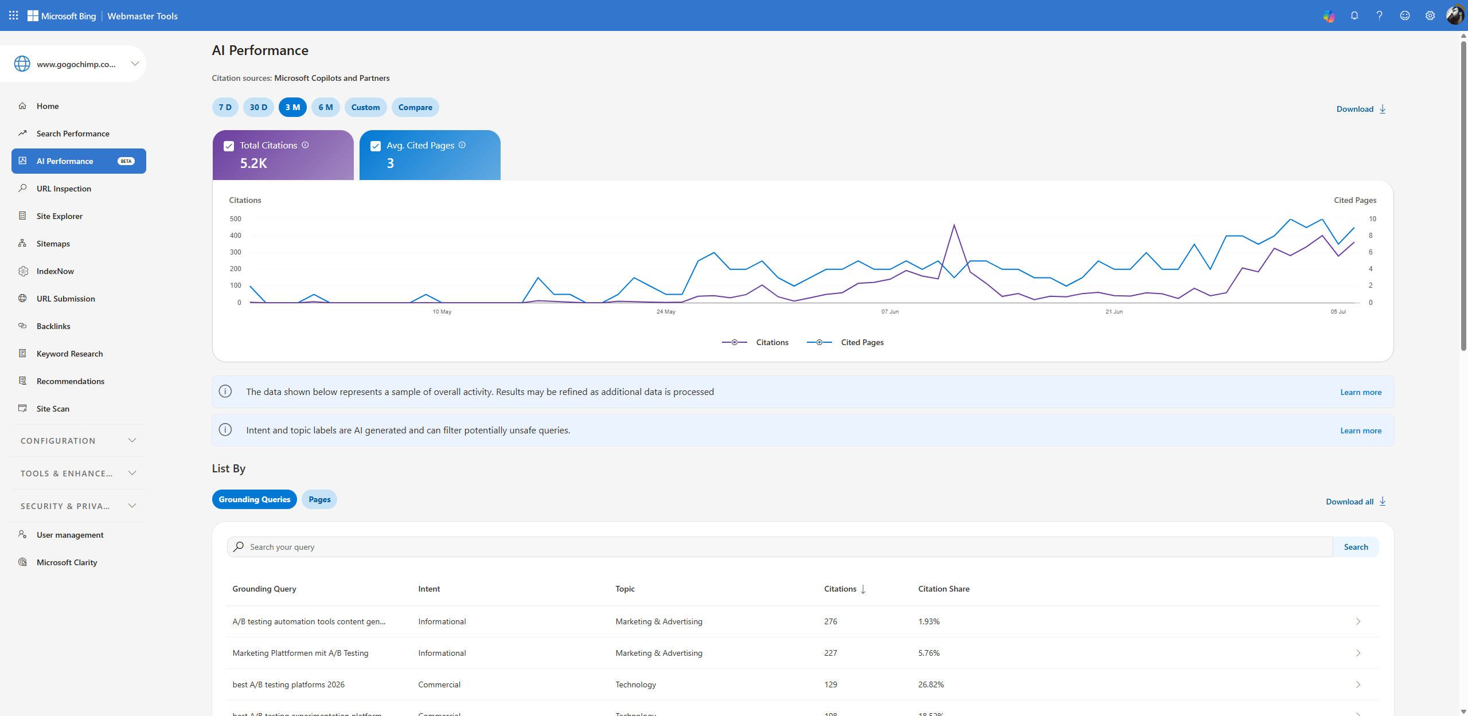Open the settings gear icon

[x=1430, y=15]
